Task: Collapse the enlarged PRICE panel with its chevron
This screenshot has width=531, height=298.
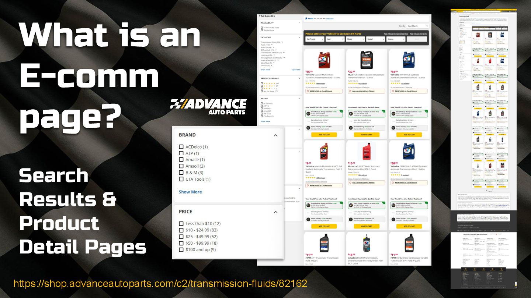Action: [275, 212]
